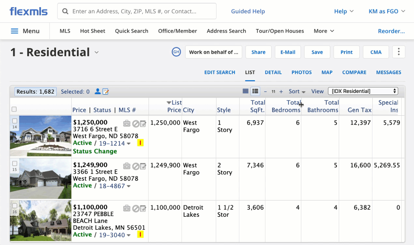Open the hamburger Menu icon
The height and width of the screenshot is (245, 414).
coord(14,31)
